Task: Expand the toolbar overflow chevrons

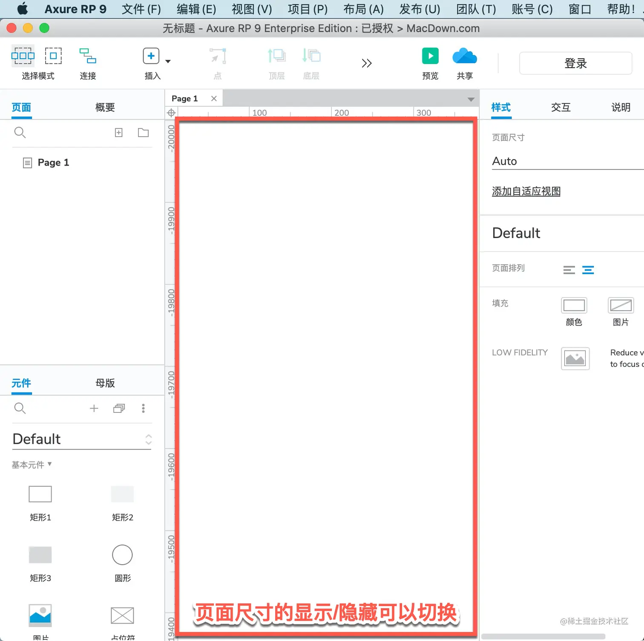Action: point(366,63)
